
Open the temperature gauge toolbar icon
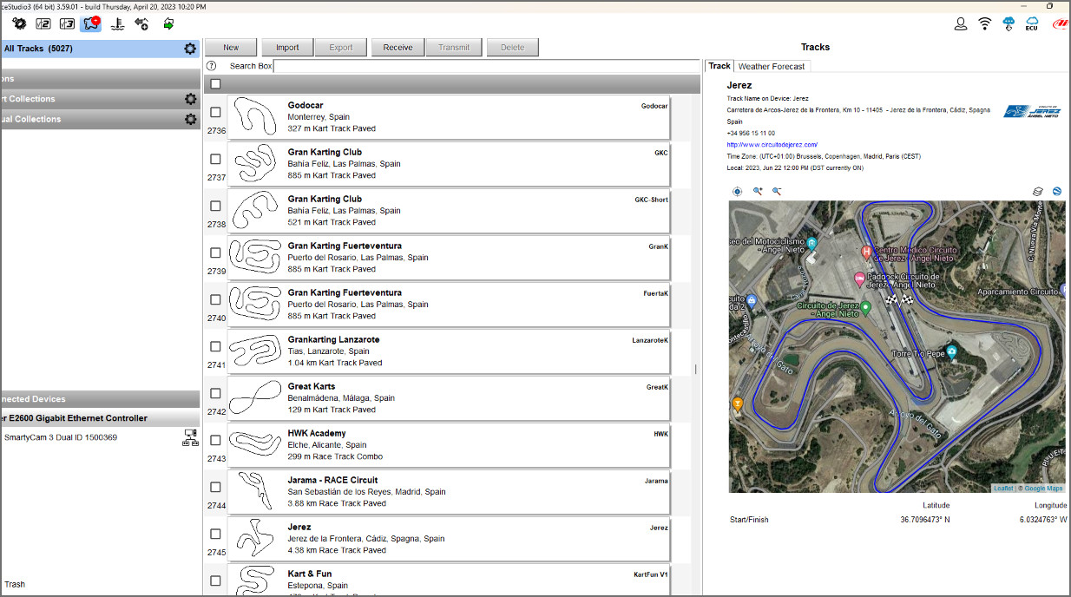(x=116, y=23)
